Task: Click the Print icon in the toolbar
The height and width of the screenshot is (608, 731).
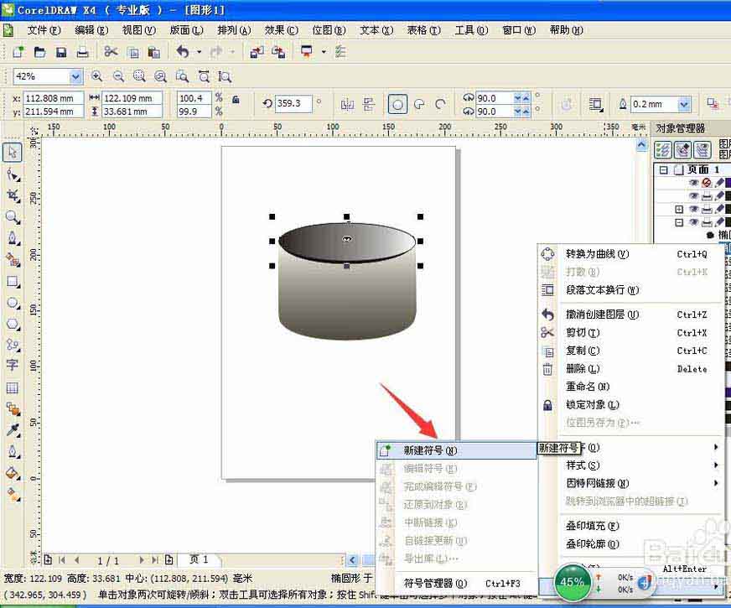Action: [x=82, y=52]
